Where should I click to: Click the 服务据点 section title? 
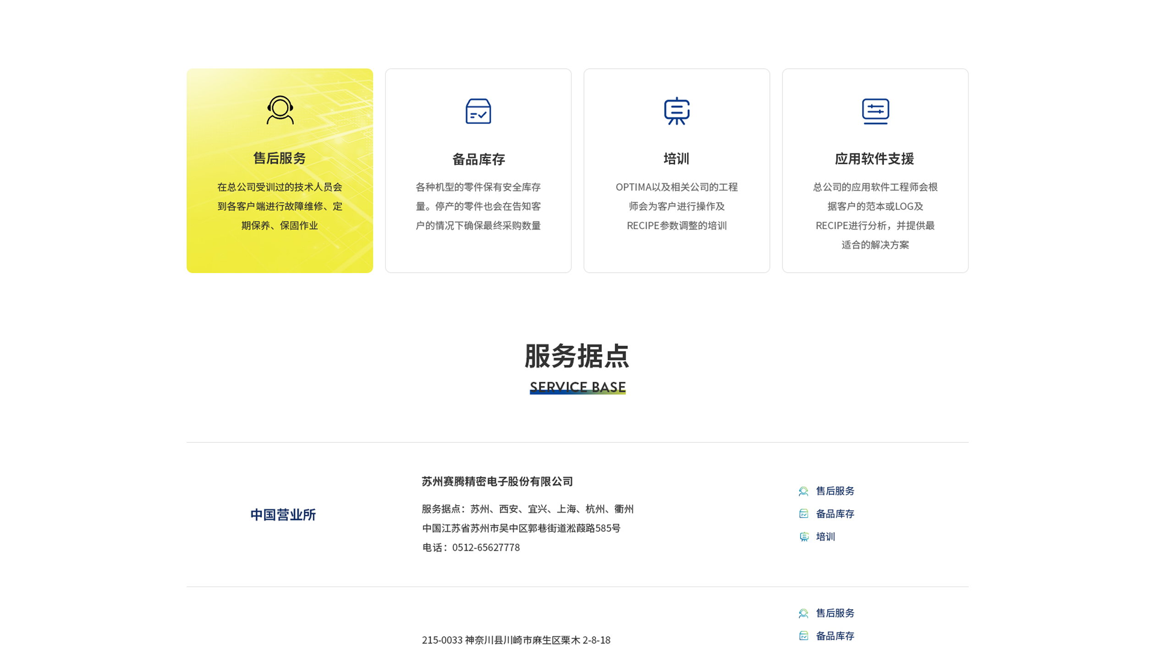(x=577, y=356)
